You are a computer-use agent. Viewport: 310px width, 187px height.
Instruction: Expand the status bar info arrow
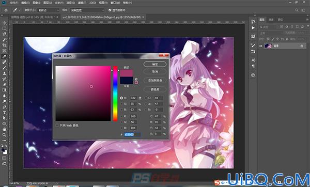(x=57, y=183)
